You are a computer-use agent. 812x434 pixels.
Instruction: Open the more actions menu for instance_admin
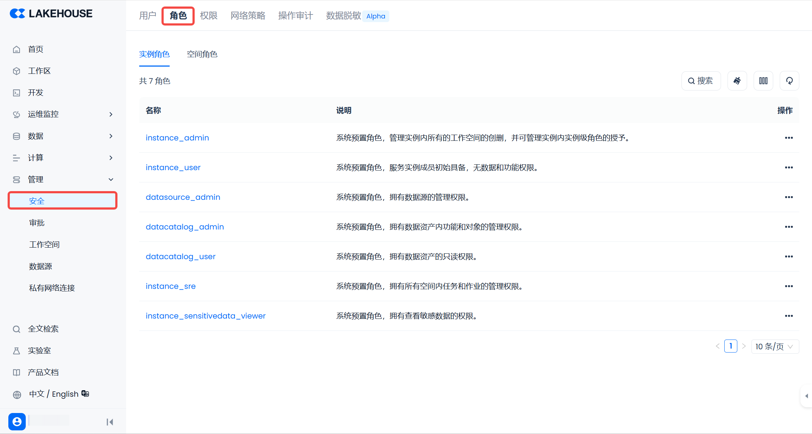coord(788,138)
